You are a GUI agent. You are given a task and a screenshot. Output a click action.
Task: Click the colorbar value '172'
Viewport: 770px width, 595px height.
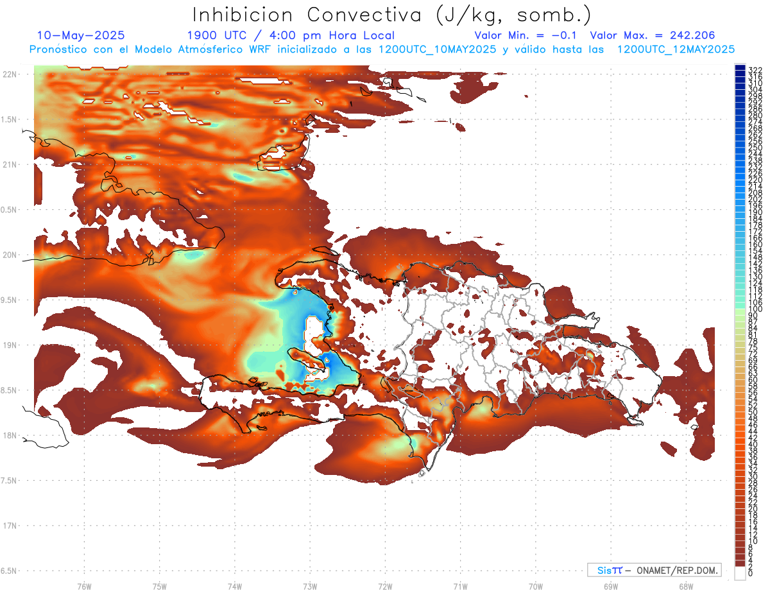click(x=755, y=231)
